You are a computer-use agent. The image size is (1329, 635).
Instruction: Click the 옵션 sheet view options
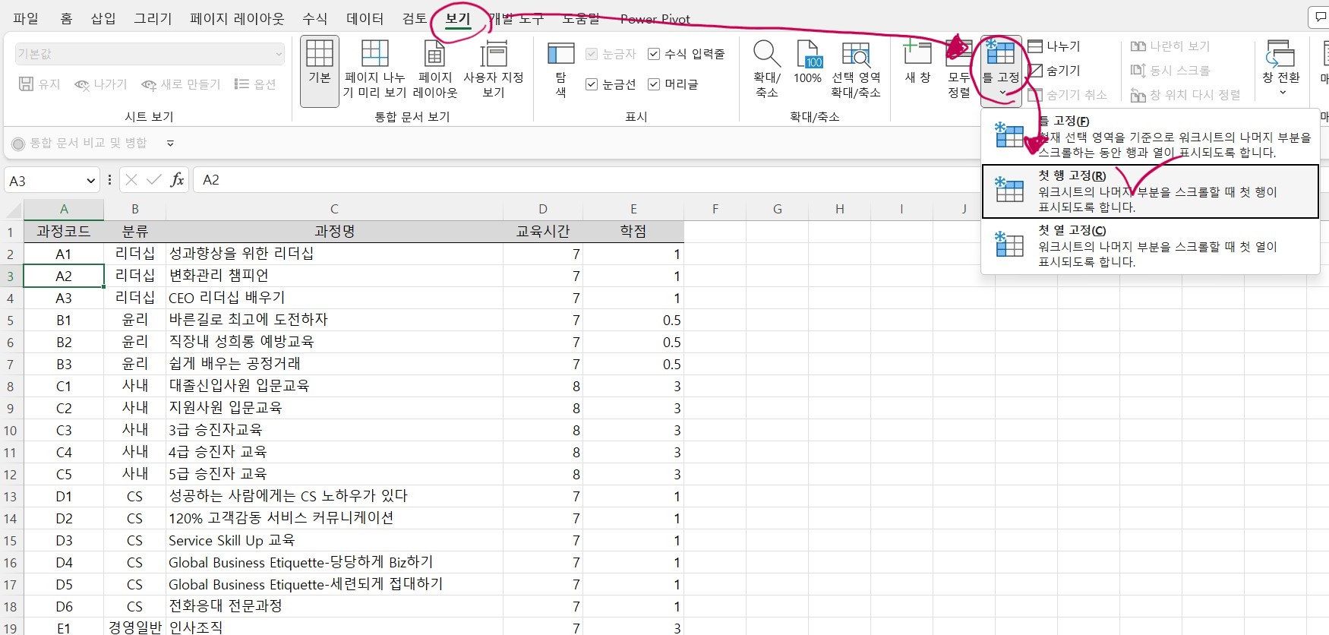click(x=255, y=84)
